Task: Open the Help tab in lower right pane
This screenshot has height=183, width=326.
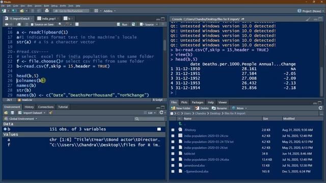Action: tap(210, 102)
